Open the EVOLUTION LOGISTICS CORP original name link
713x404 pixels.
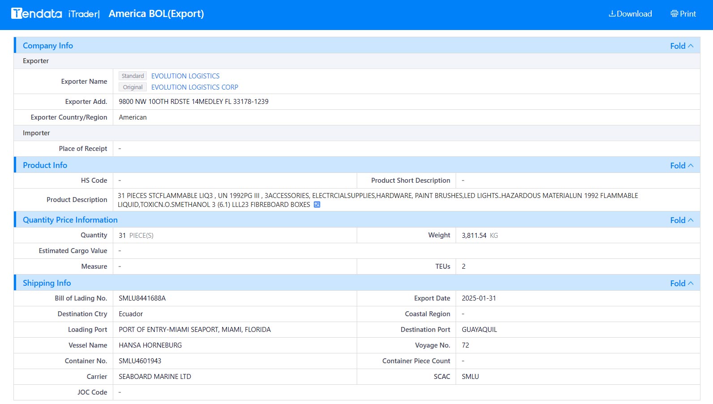(x=195, y=87)
